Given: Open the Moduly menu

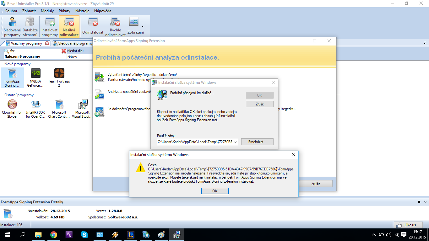Looking at the screenshot, I should pos(47,11).
